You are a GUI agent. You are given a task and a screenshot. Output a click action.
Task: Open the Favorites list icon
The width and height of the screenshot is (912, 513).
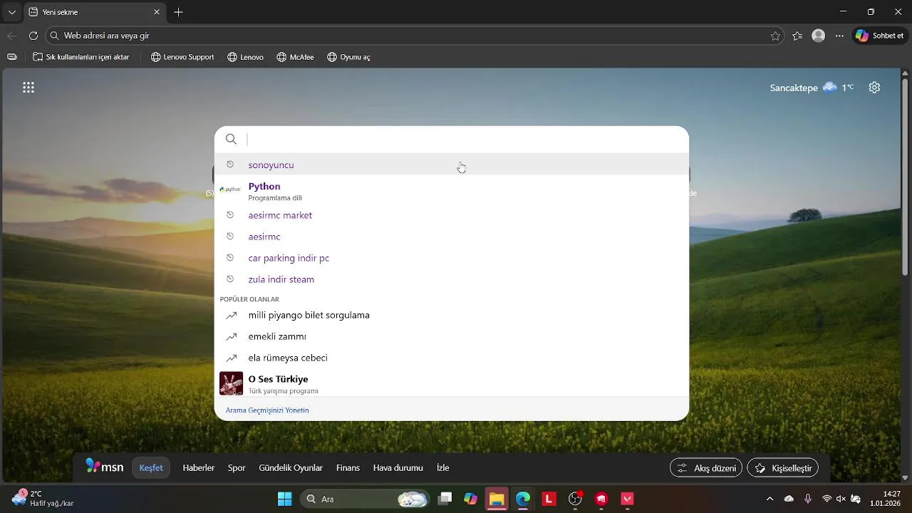tap(797, 36)
